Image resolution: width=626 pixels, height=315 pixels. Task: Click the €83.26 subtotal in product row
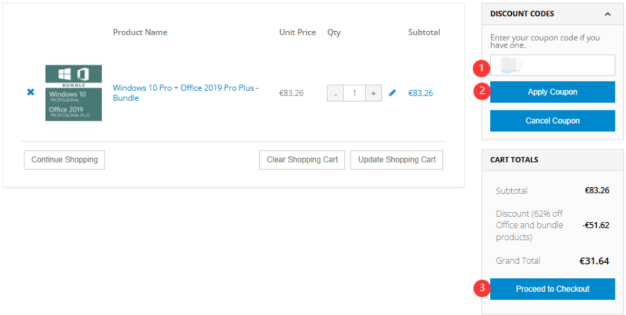click(420, 93)
